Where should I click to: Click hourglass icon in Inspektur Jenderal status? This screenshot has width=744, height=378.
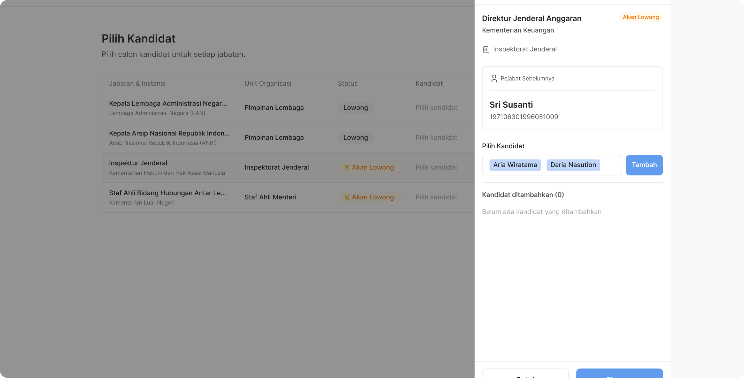346,167
